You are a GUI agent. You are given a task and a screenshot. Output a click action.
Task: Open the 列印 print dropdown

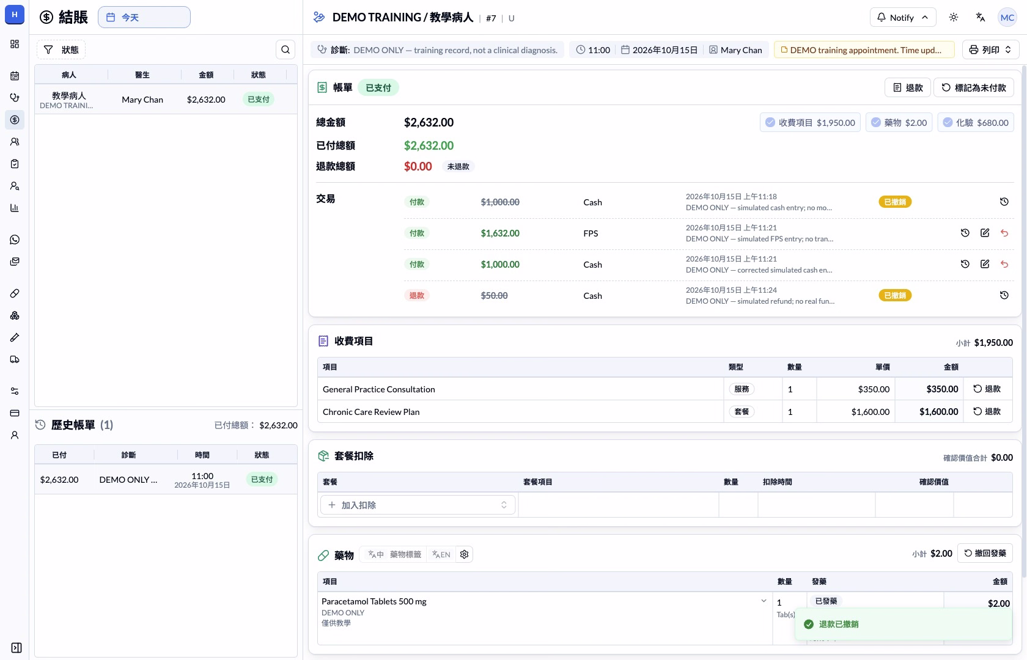(x=990, y=50)
